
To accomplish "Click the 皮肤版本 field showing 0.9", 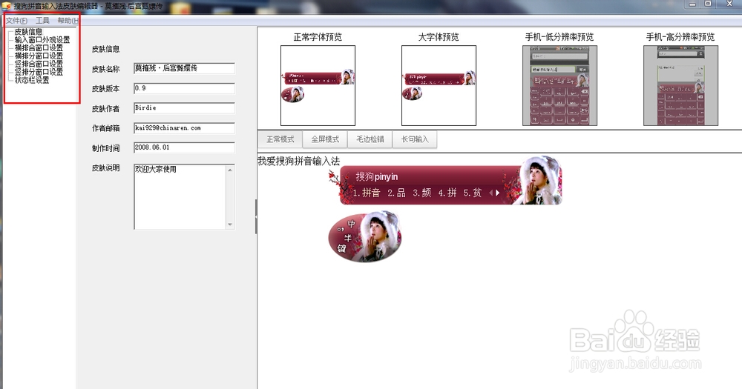I will coord(184,88).
